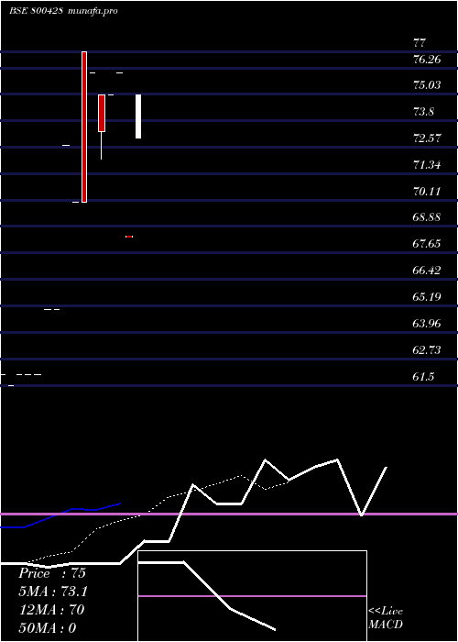Image resolution: width=458 pixels, height=642 pixels.
Task: Click the 70.11 price axis label
Action: coord(427,191)
